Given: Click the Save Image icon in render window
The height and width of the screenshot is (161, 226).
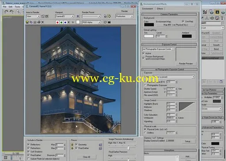Looking at the screenshot, I should (27, 22).
